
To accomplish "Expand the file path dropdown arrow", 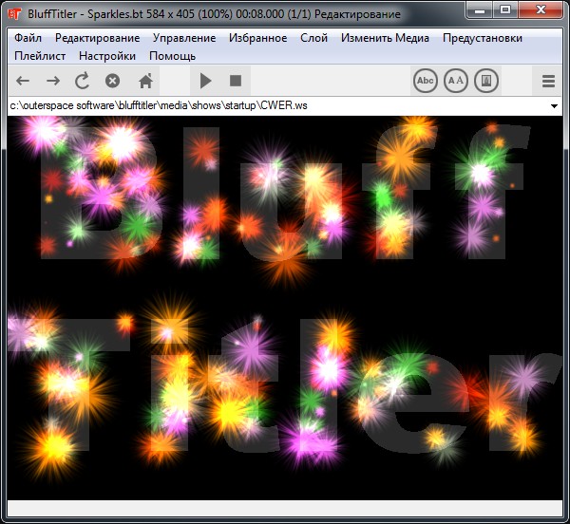I will coord(554,106).
